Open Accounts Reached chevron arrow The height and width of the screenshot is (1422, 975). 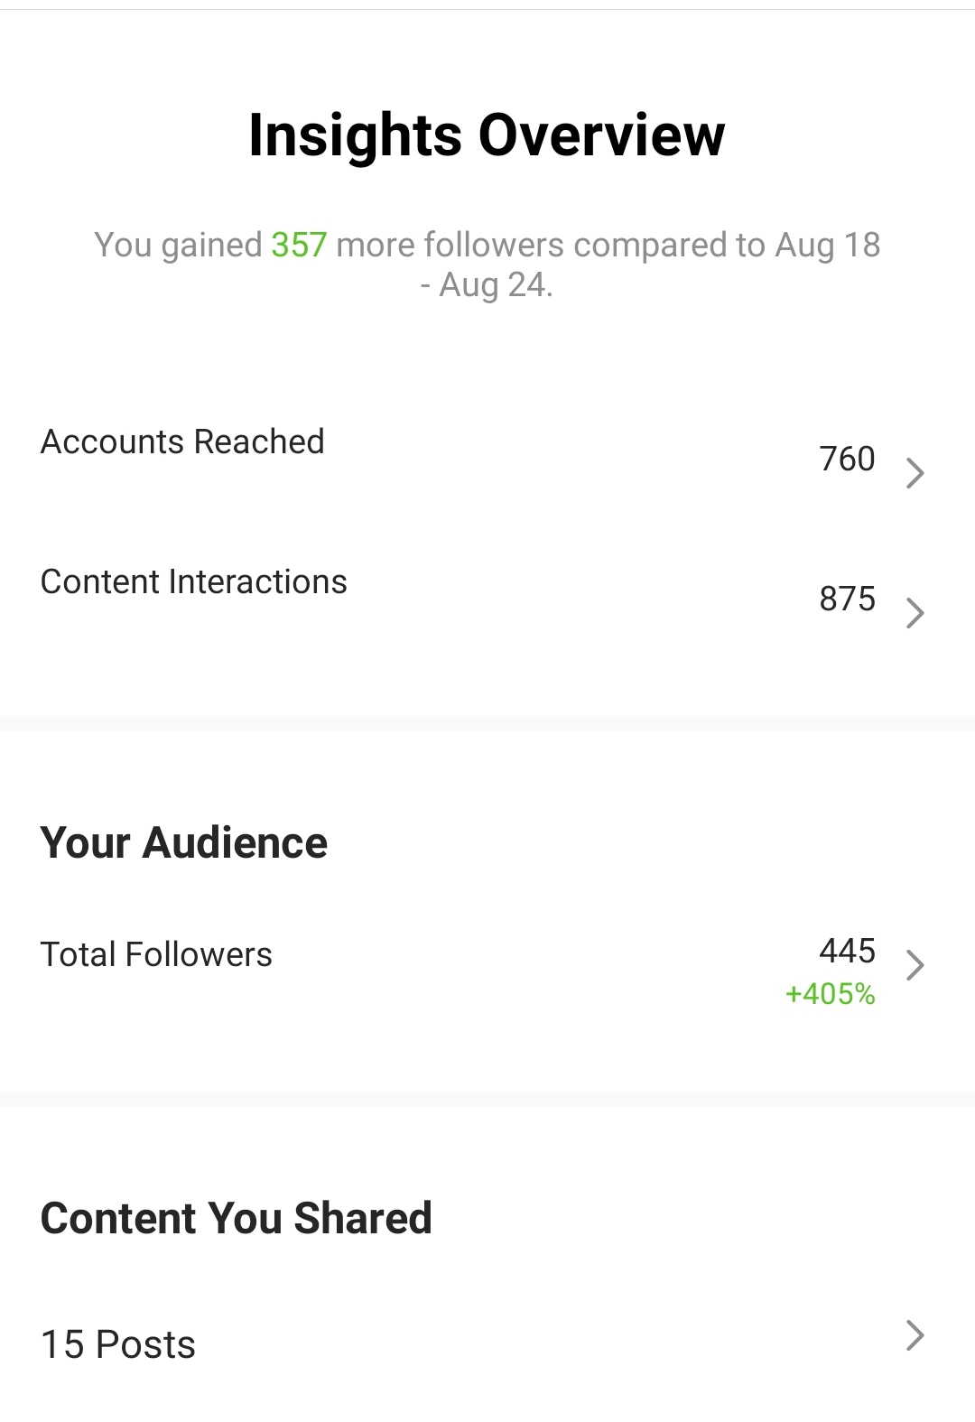915,473
